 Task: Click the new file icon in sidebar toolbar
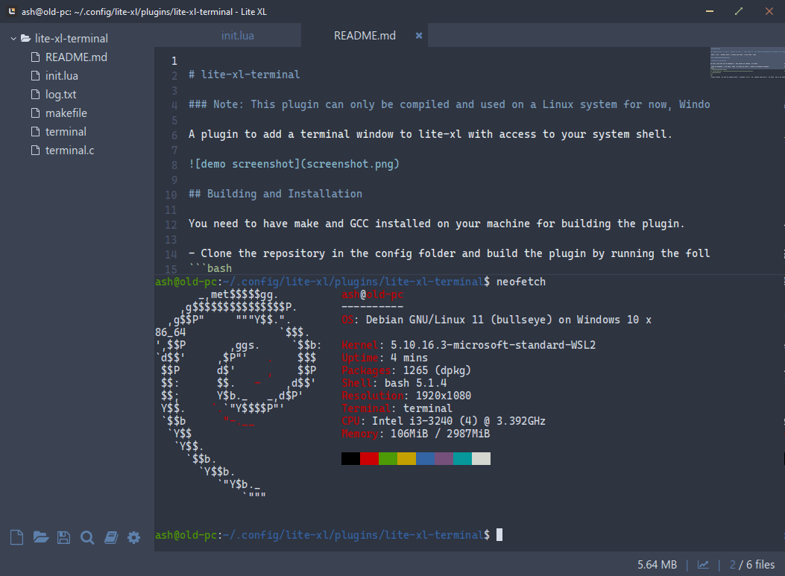[x=16, y=537]
